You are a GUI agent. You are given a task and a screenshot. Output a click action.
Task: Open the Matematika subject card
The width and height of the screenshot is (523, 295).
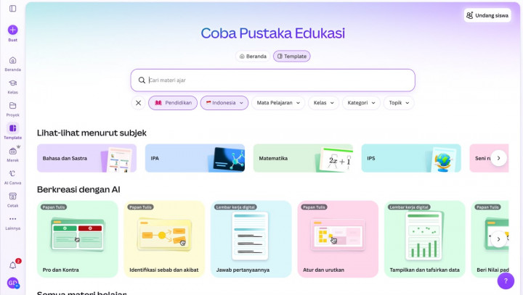[303, 158]
